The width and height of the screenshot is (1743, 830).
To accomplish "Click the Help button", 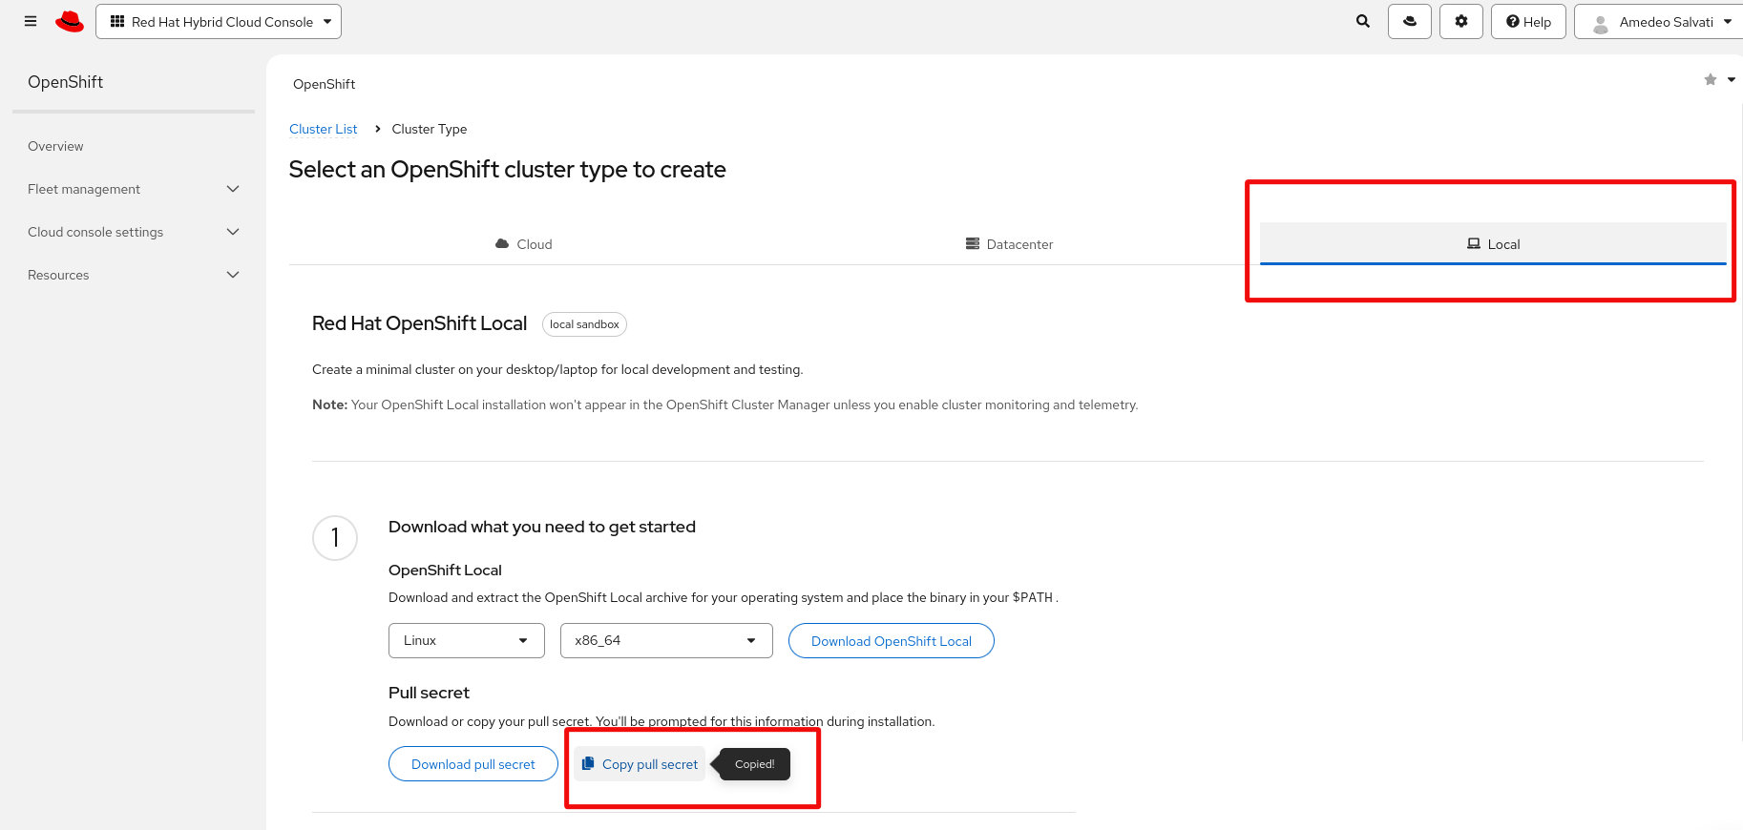I will pos(1528,21).
